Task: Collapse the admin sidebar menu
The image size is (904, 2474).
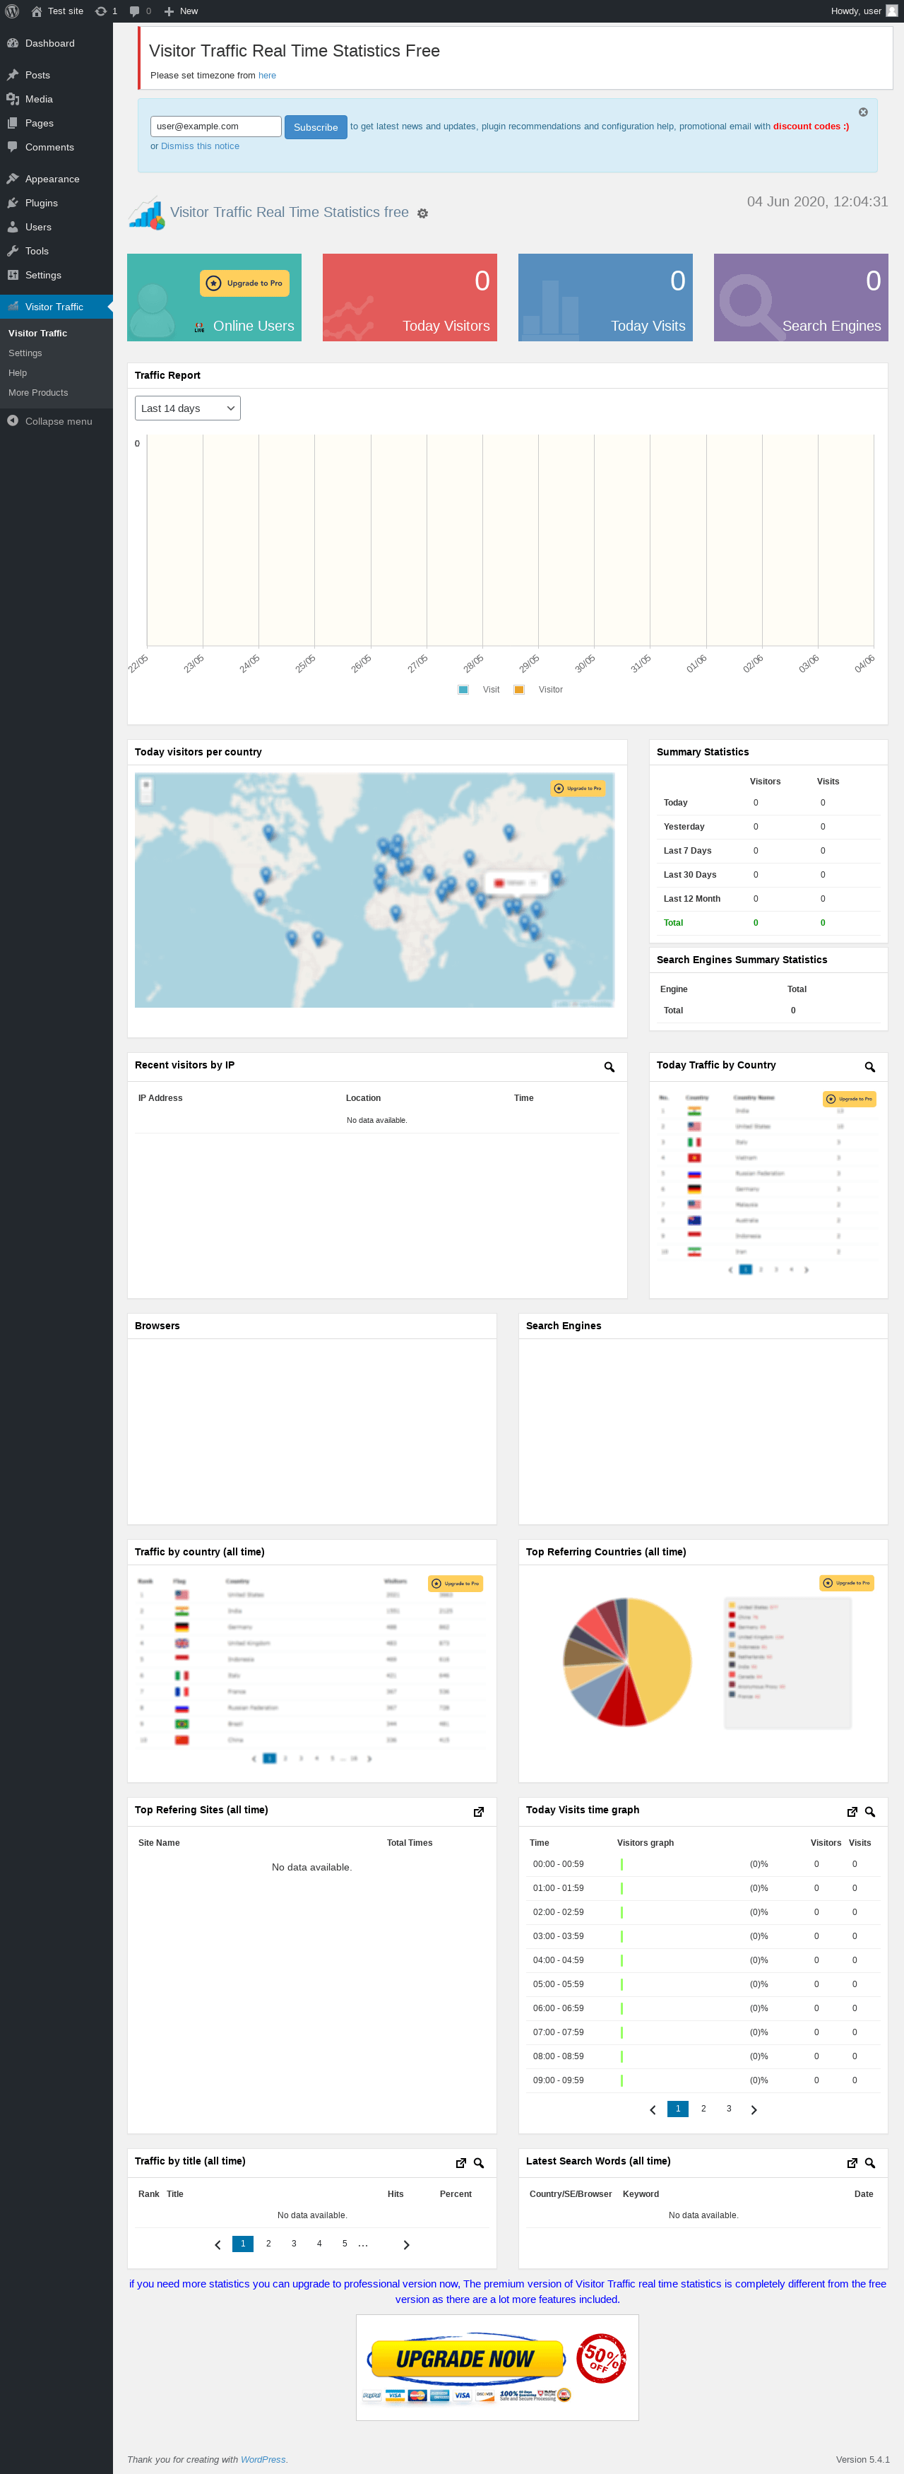Action: [50, 420]
